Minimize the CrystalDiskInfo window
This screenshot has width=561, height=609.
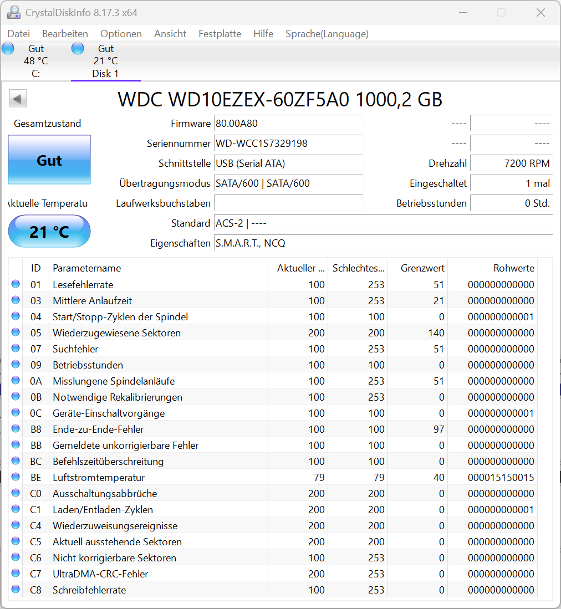pyautogui.click(x=463, y=12)
